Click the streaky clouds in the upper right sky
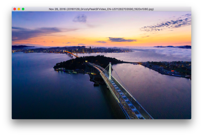203x136 pixels. tap(167, 25)
